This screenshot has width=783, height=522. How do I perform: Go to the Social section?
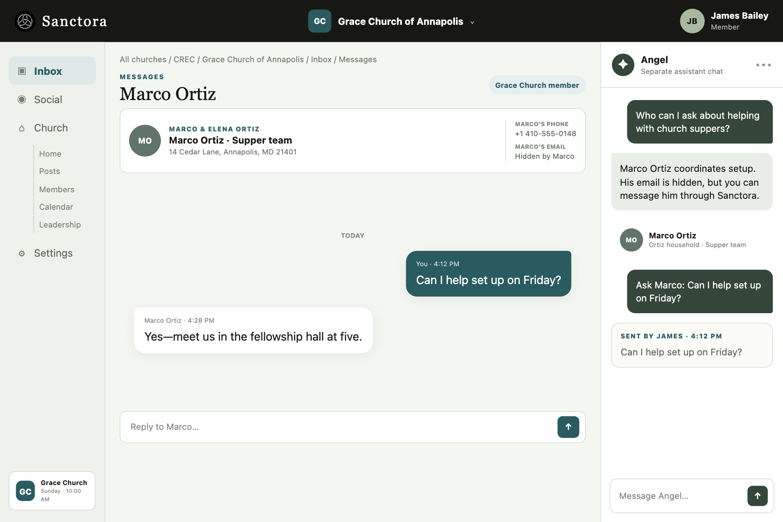click(52, 100)
